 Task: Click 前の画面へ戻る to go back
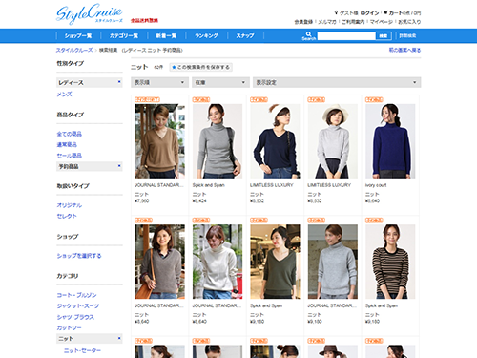(404, 50)
